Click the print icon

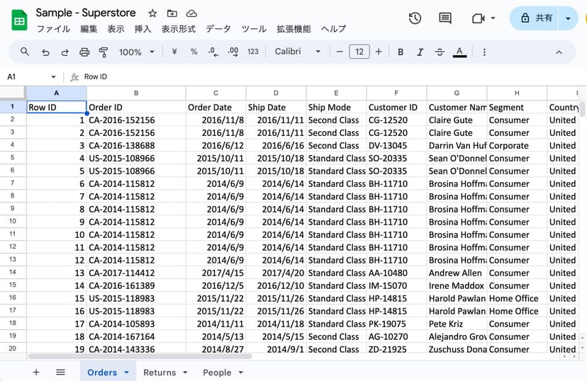[x=84, y=52]
